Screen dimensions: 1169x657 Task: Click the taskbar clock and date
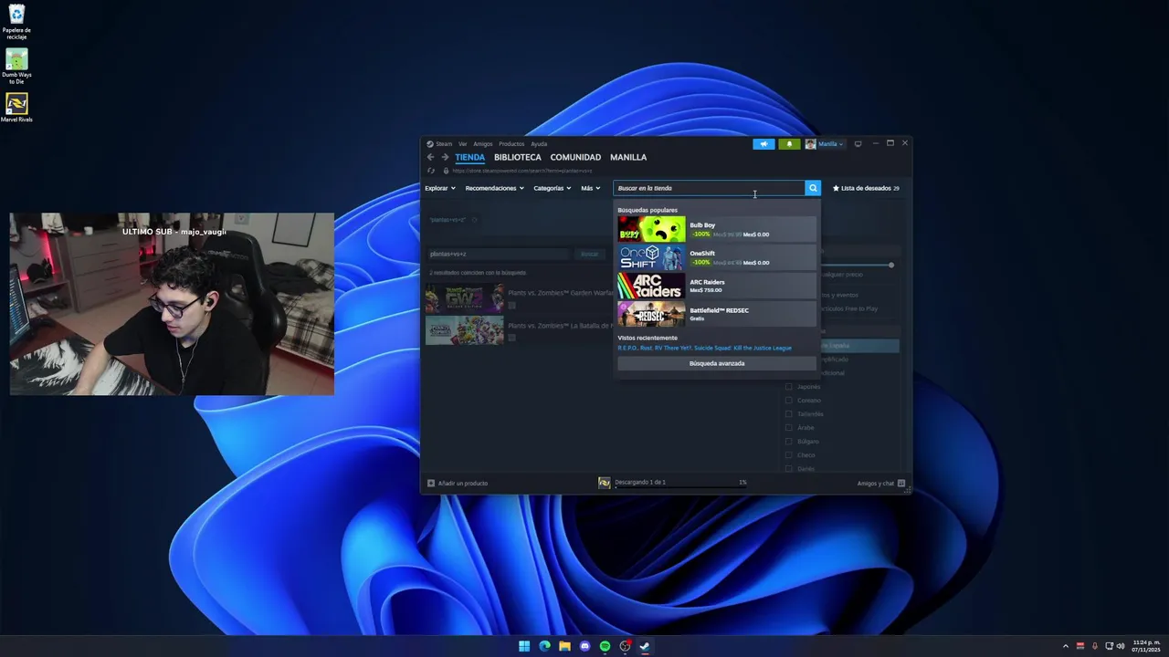point(1146,646)
